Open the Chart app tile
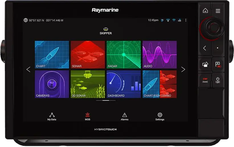 point(52,54)
